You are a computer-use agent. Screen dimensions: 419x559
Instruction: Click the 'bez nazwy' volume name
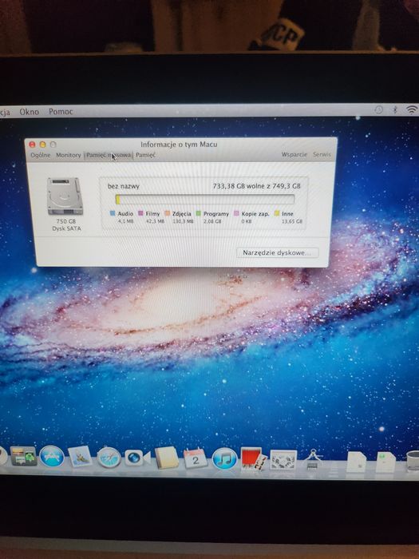pyautogui.click(x=123, y=186)
